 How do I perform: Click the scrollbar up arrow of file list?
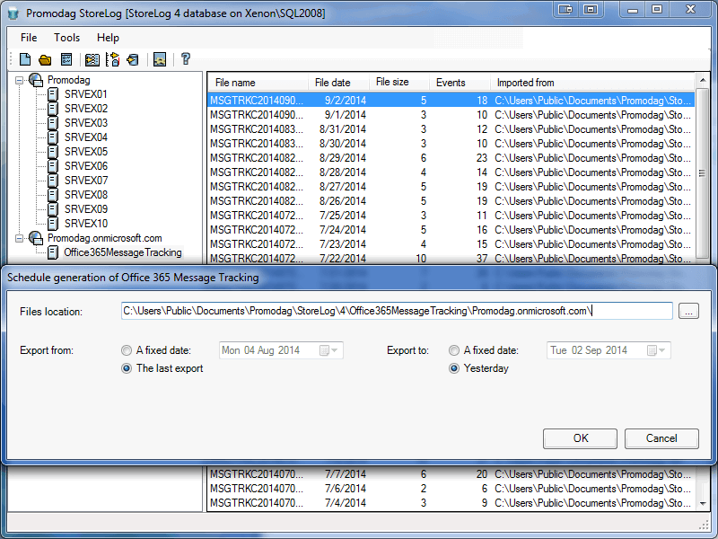pos(703,80)
